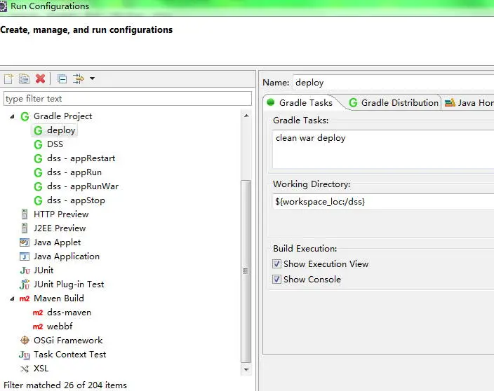Click the New launch configuration icon
This screenshot has width=494, height=391.
[8, 78]
